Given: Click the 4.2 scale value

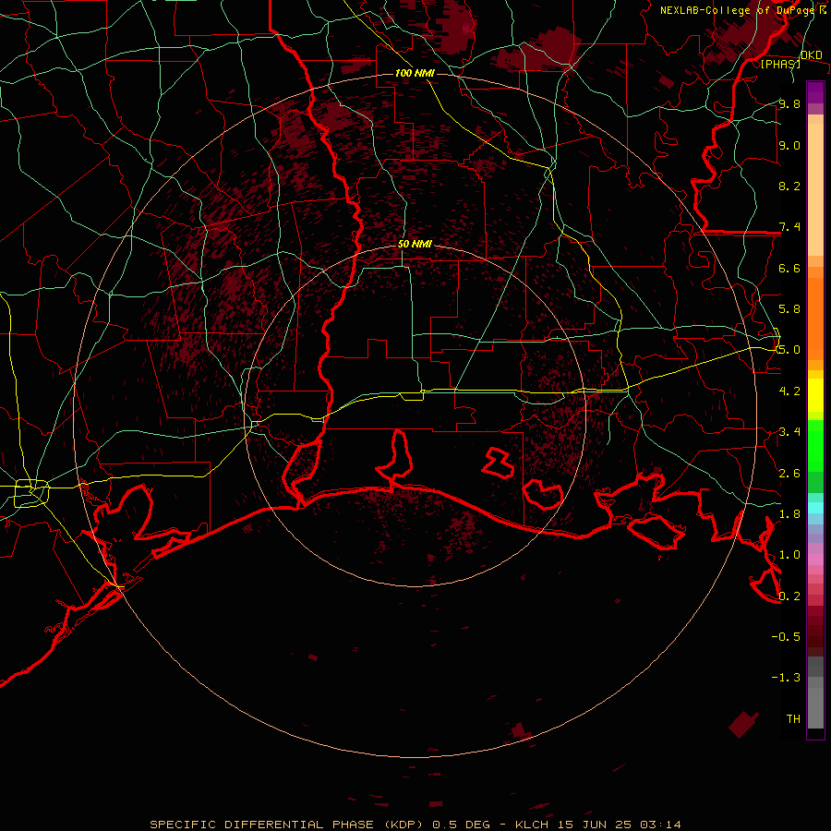Looking at the screenshot, I should [789, 391].
